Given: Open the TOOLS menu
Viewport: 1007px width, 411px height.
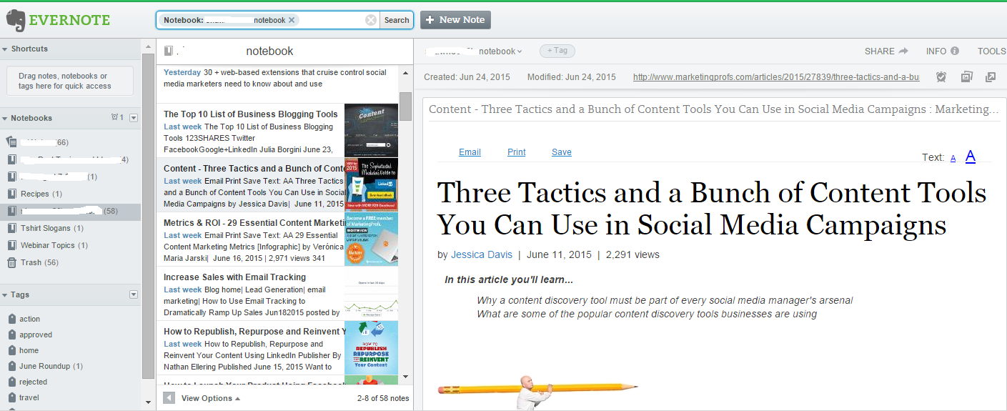Looking at the screenshot, I should pyautogui.click(x=992, y=51).
